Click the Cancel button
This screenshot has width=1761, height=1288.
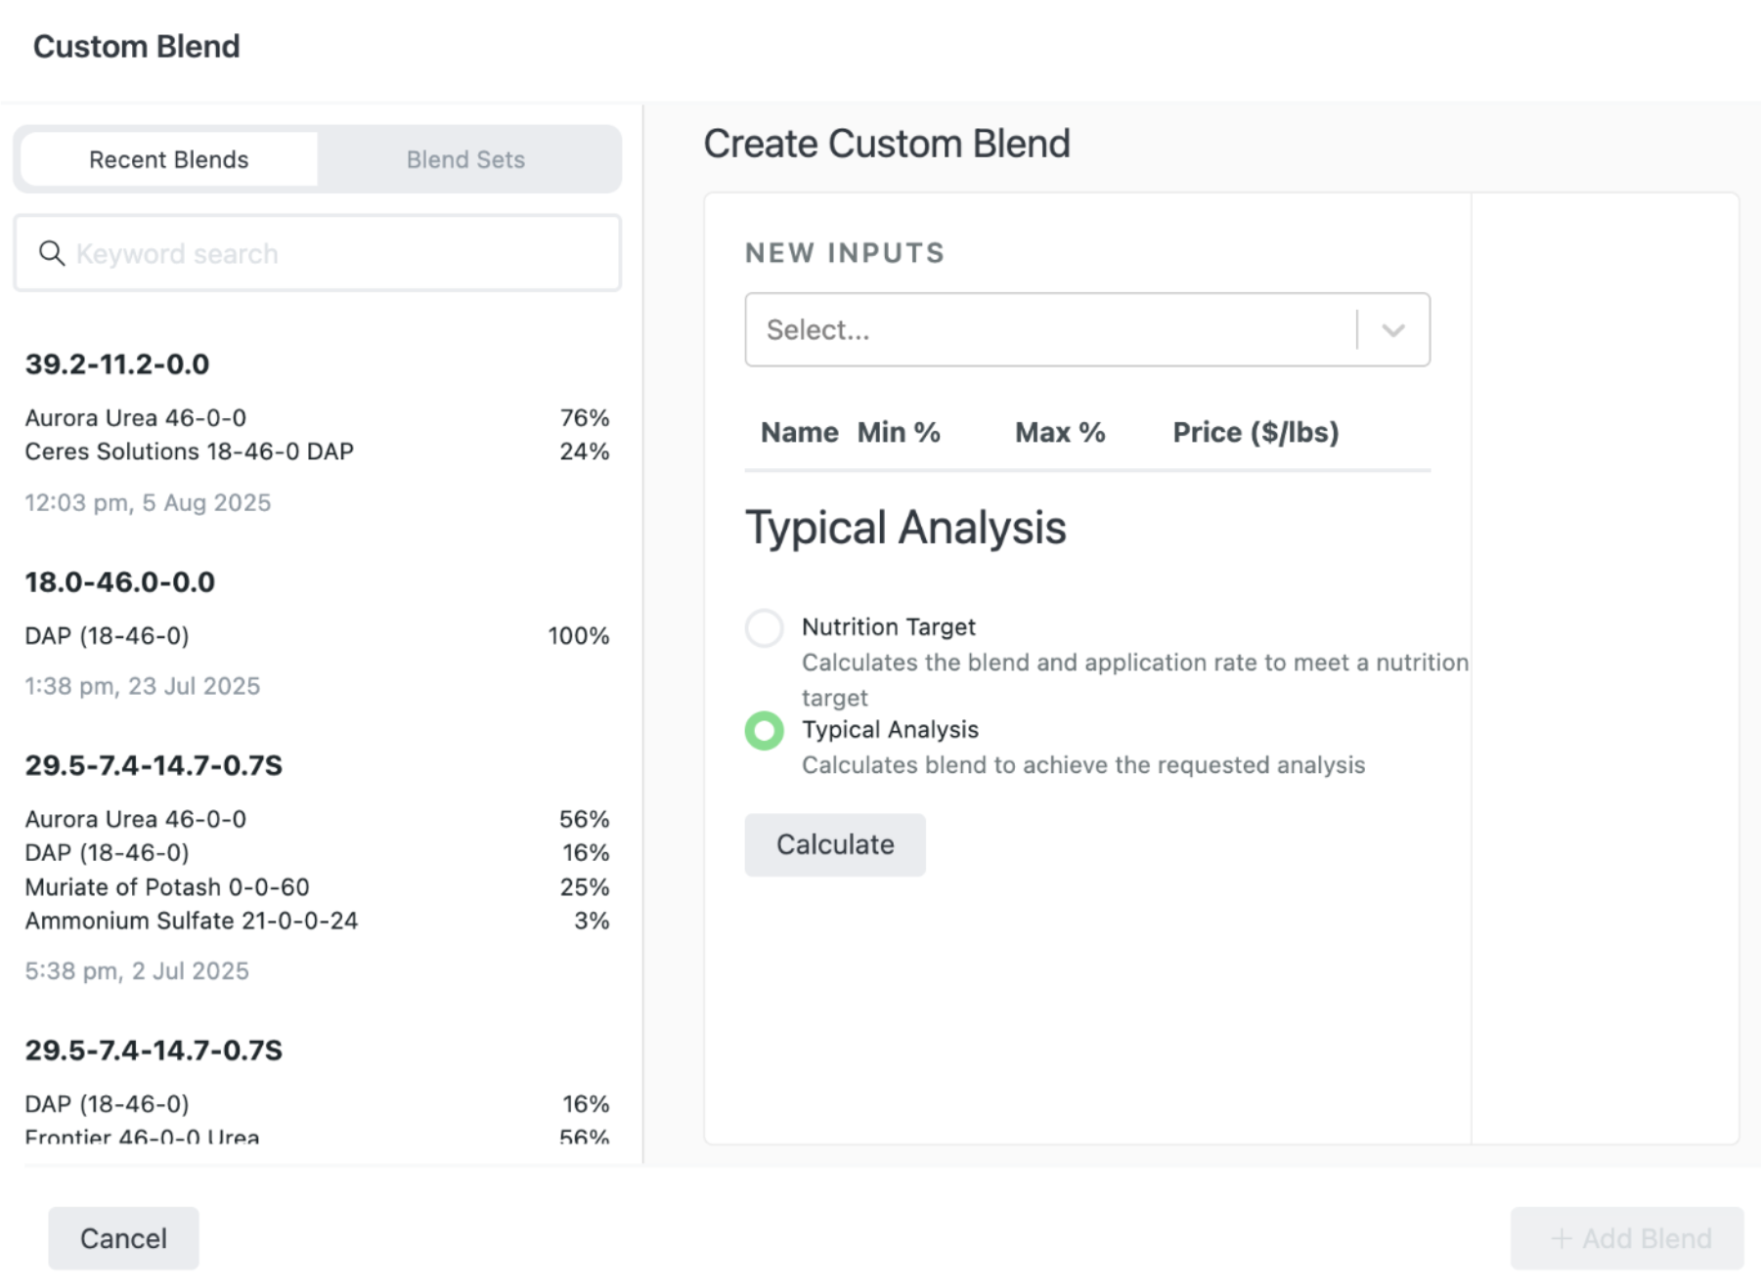click(123, 1238)
